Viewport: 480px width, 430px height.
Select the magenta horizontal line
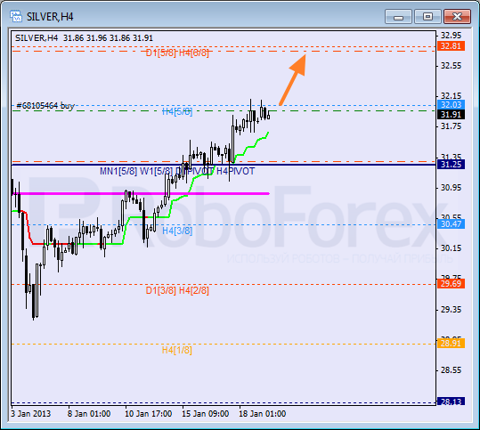click(141, 193)
